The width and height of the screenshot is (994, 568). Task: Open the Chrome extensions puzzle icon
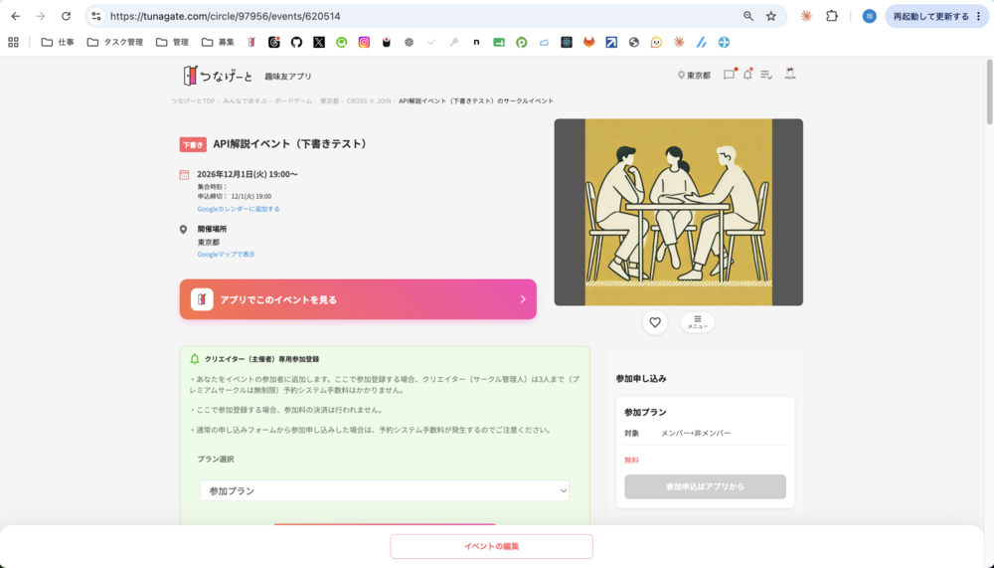point(832,16)
